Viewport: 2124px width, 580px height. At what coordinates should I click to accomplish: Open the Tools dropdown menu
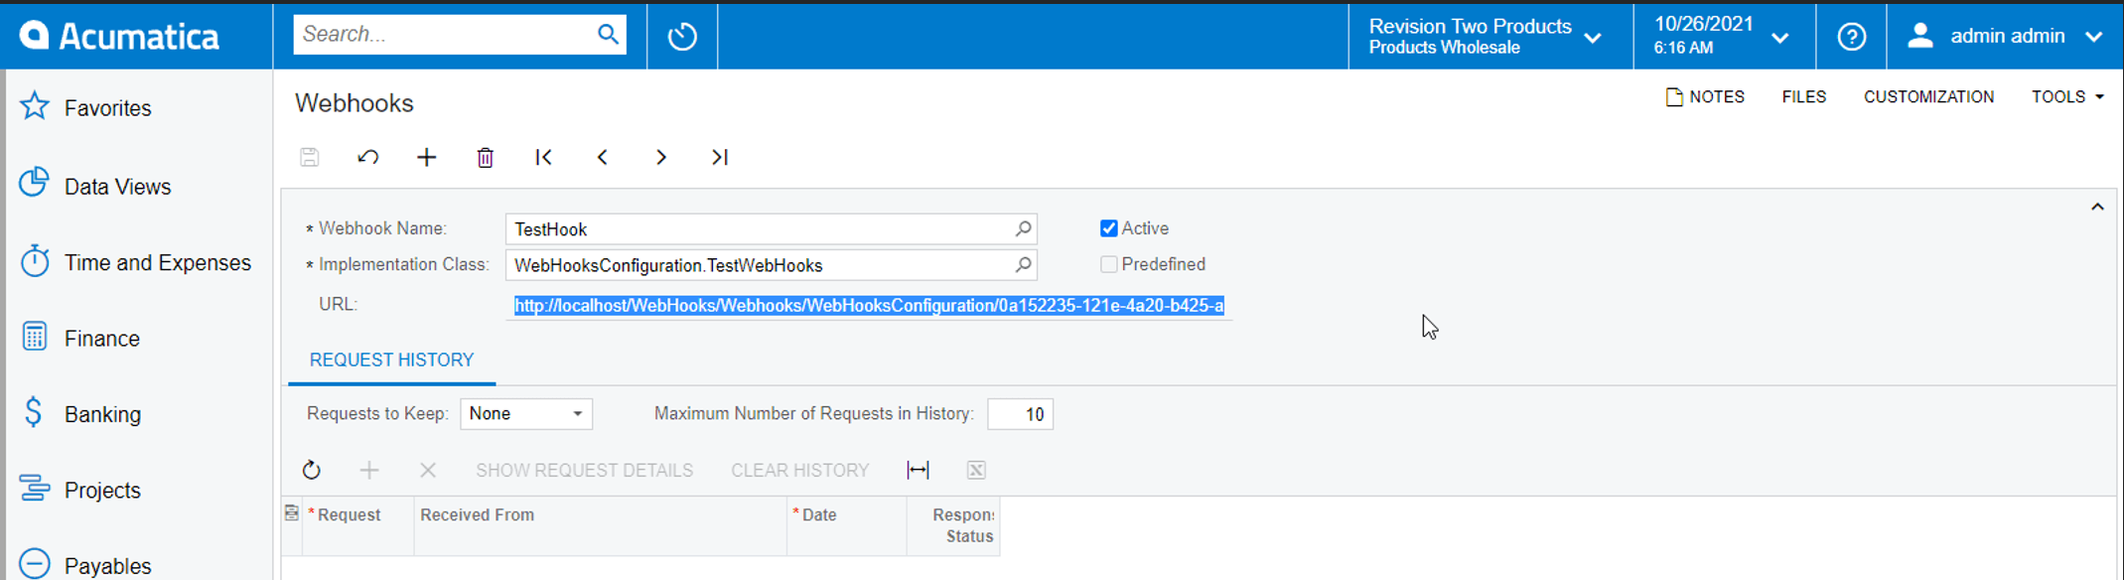point(2067,96)
